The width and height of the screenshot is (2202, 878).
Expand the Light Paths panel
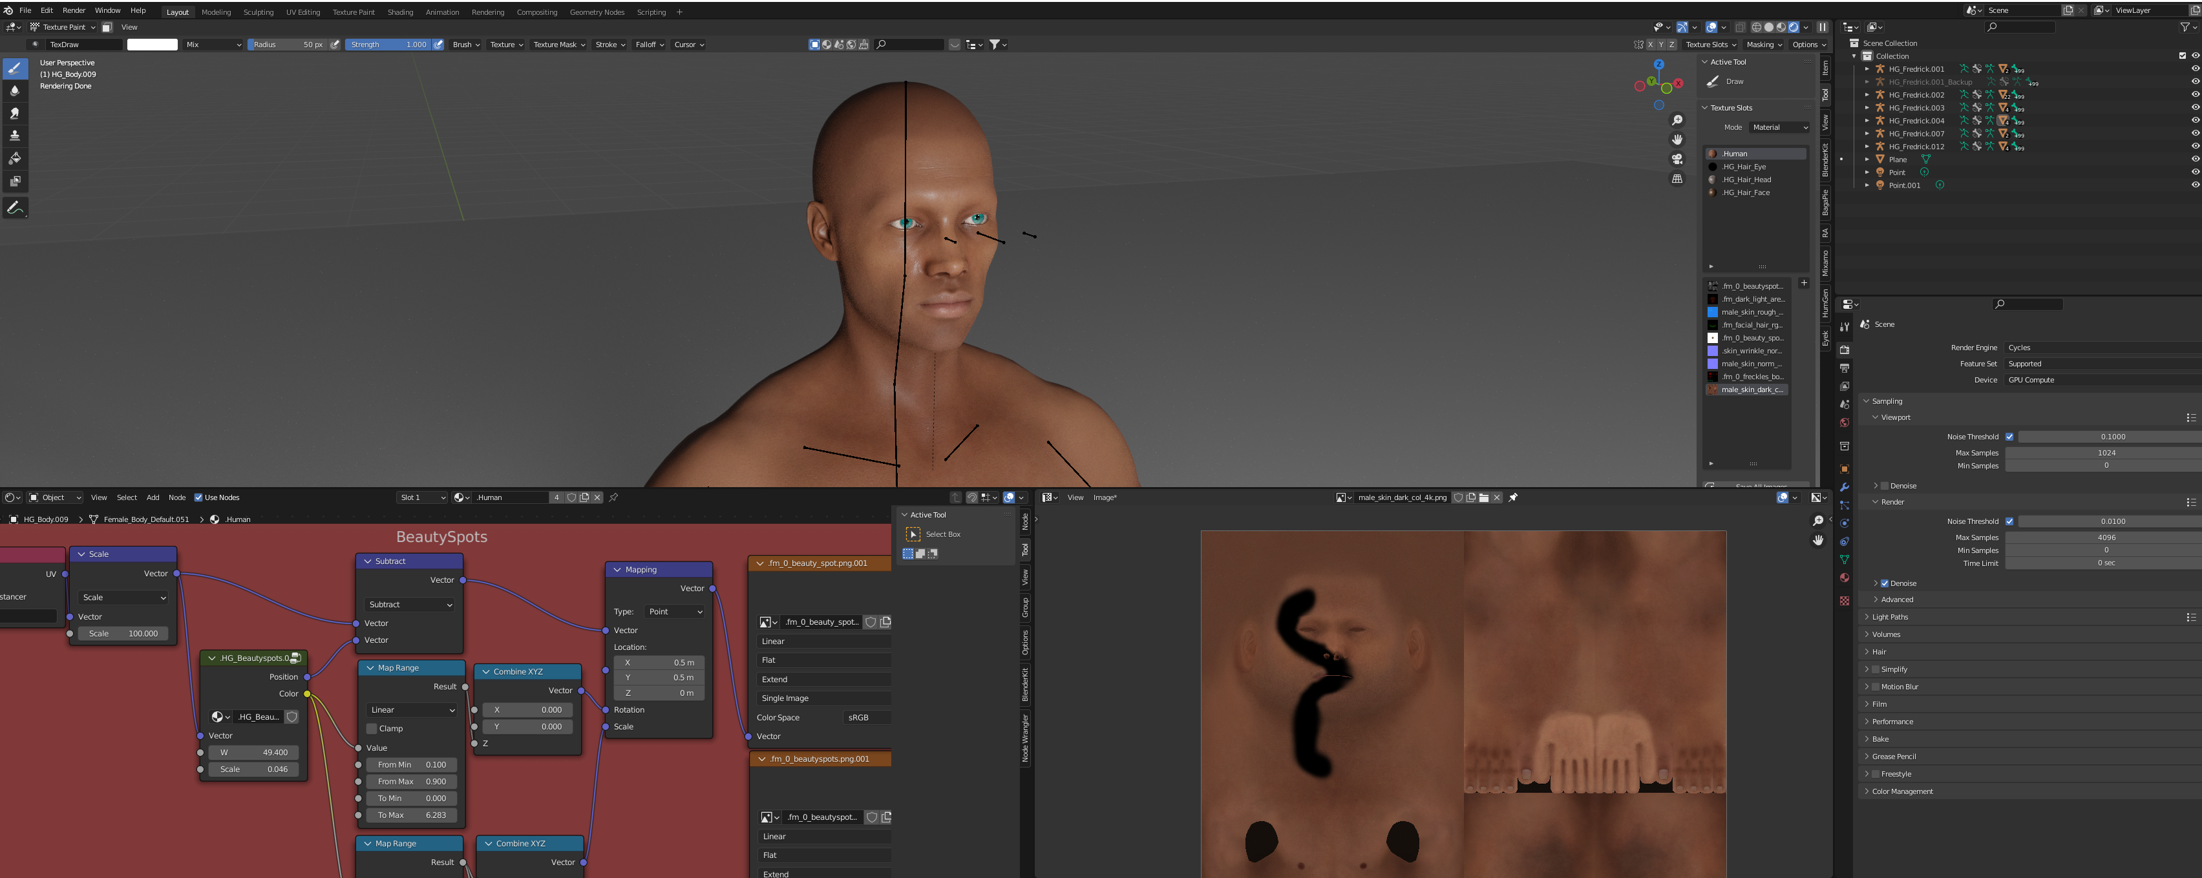point(1889,616)
